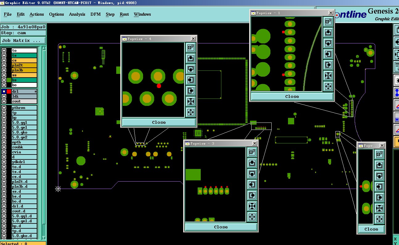This screenshot has width=399, height=245.
Task: Open the File menu
Action: tap(8, 14)
